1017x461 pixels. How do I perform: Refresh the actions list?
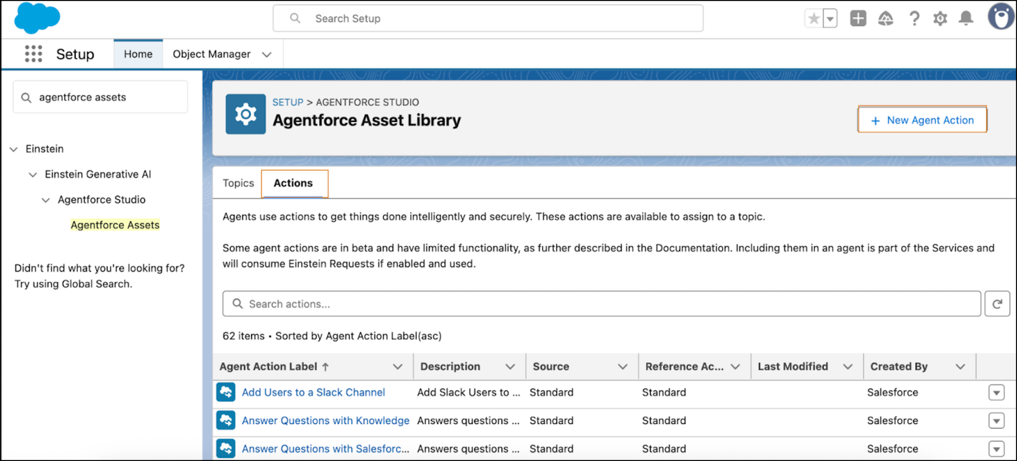click(997, 304)
